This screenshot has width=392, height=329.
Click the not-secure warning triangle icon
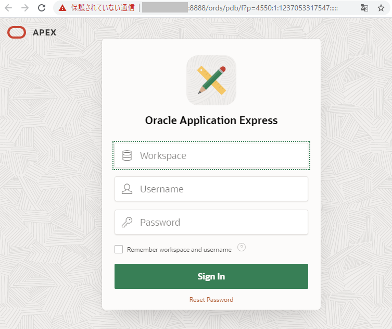coord(62,8)
